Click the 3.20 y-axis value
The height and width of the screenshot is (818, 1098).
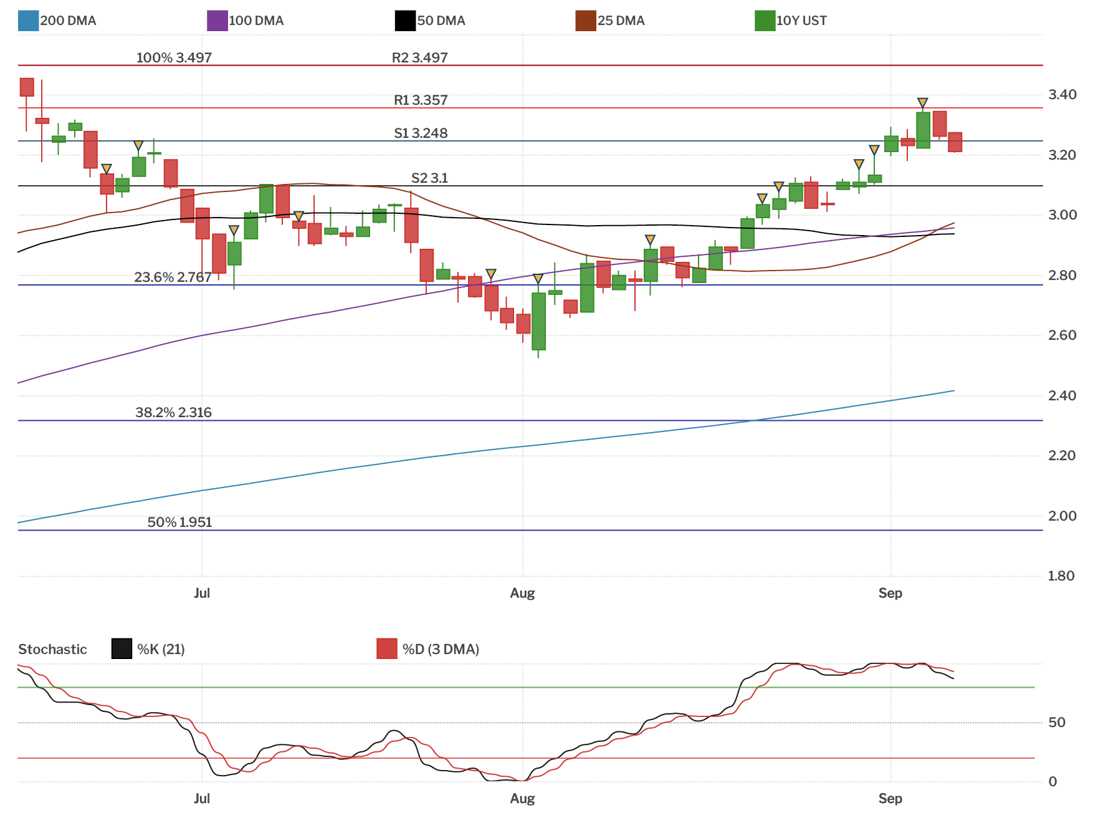coord(1062,155)
